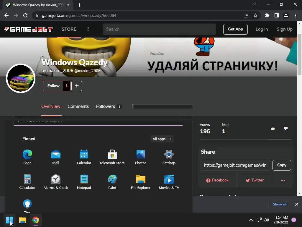Follow the Windows Qazedy game

point(56,86)
